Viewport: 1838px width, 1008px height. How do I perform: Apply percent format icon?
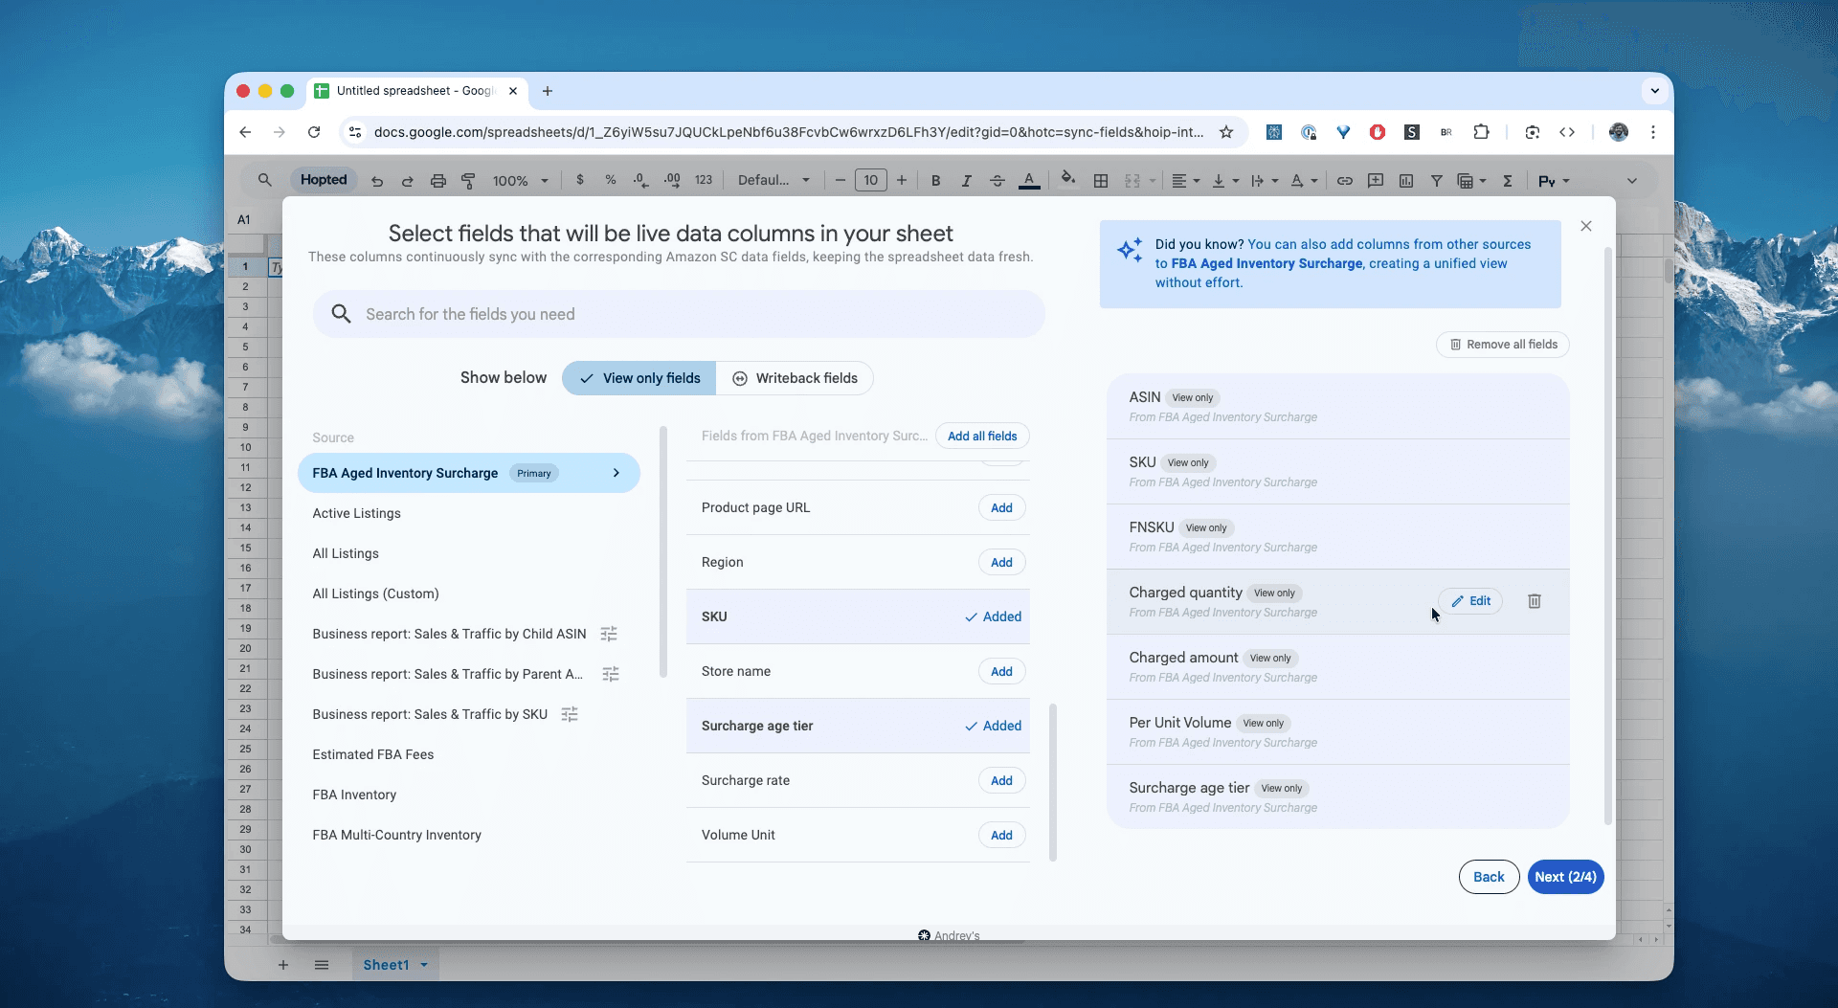click(610, 180)
